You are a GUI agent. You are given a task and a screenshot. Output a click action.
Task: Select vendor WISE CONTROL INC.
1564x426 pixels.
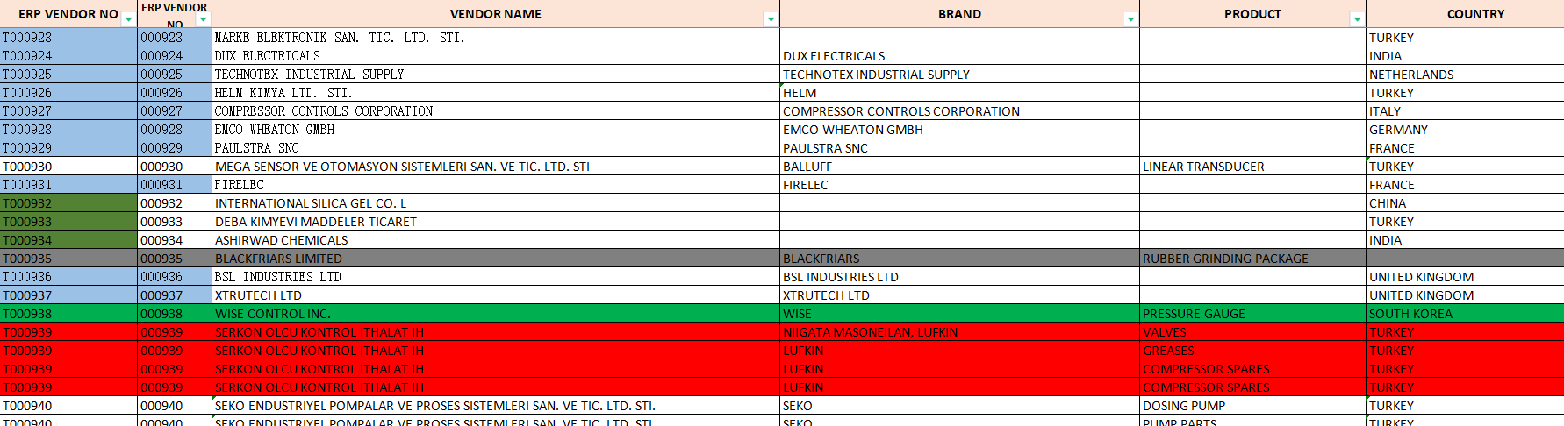(496, 314)
